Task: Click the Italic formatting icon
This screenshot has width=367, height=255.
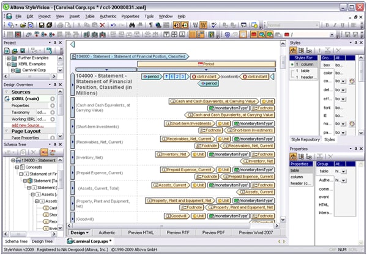Action: 335,25
